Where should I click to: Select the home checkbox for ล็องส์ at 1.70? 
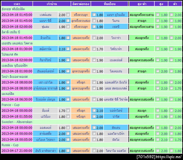(68, 110)
